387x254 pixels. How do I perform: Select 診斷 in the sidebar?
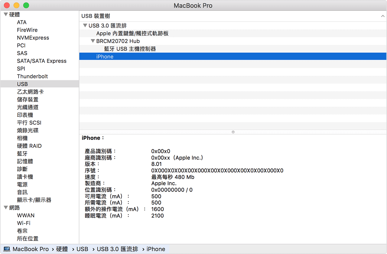point(22,169)
